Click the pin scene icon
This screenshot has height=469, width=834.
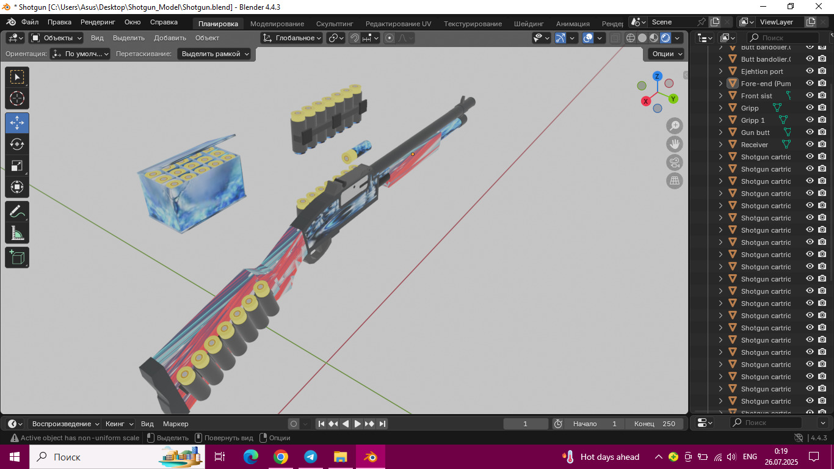click(702, 22)
